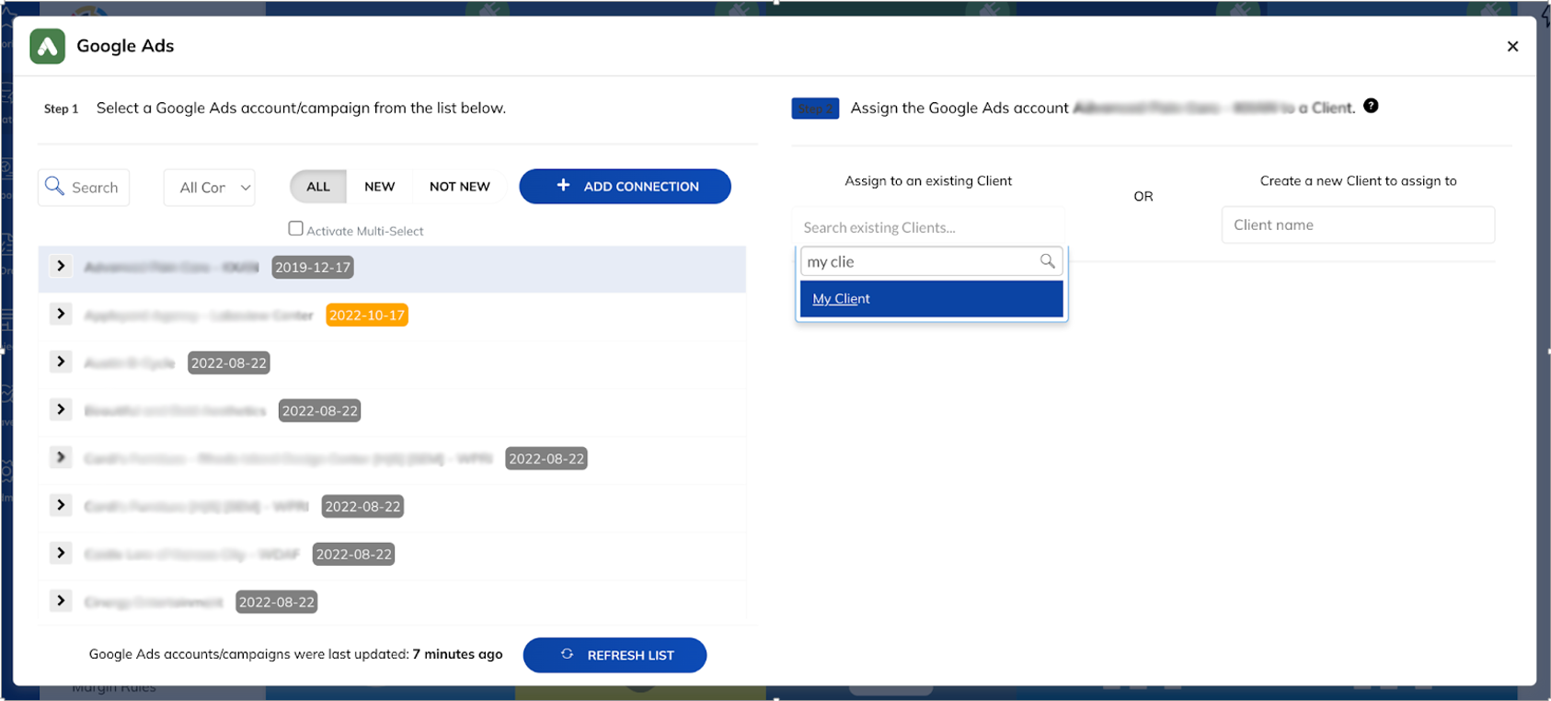Viewport: 1551px width, 701px height.
Task: Choose My Client from the search results
Action: (x=931, y=299)
